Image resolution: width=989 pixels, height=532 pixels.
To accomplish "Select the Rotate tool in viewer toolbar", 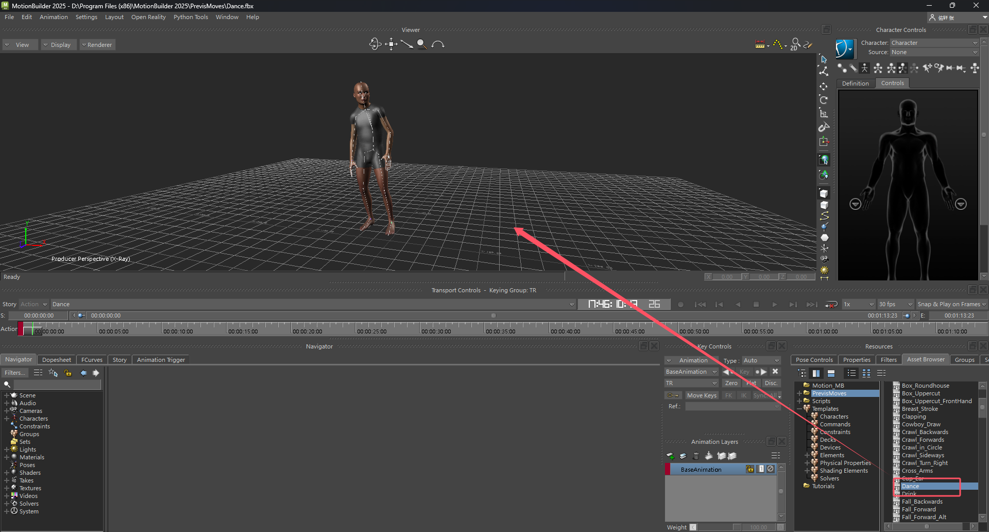I will (x=824, y=100).
